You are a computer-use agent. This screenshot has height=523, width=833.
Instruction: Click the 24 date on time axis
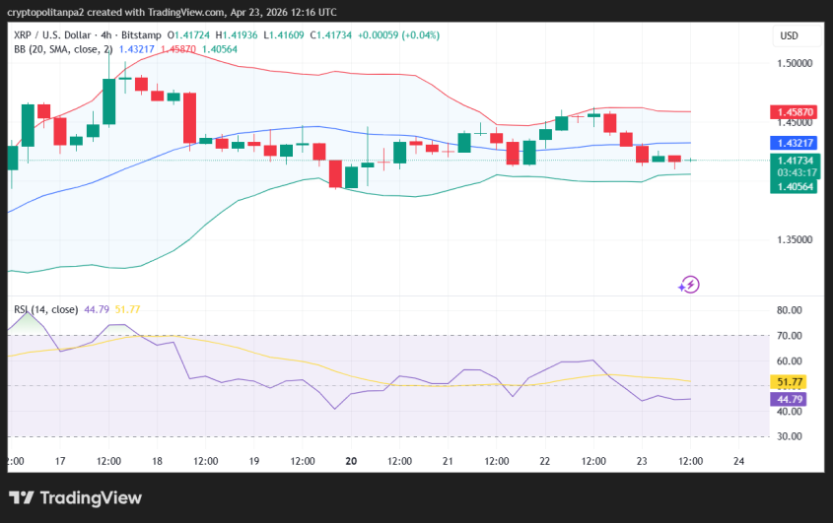[x=738, y=461]
